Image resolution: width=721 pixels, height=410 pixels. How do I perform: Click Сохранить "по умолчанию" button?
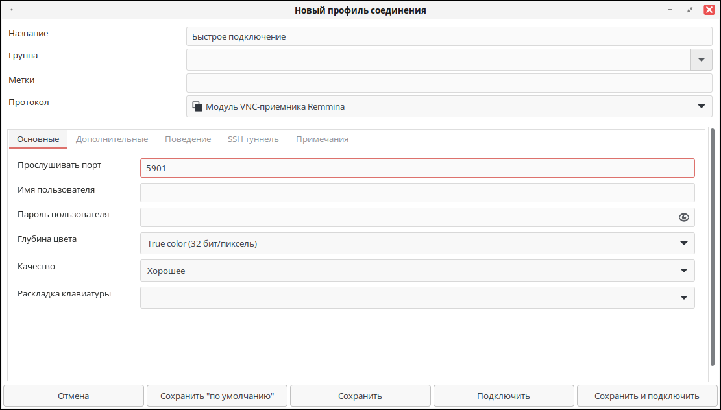click(216, 396)
